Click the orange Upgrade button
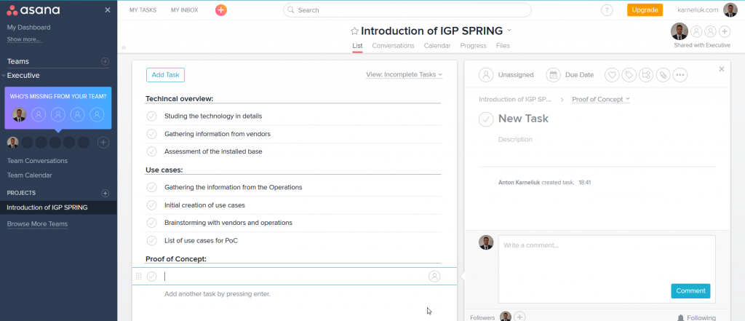Image resolution: width=745 pixels, height=321 pixels. [x=645, y=10]
